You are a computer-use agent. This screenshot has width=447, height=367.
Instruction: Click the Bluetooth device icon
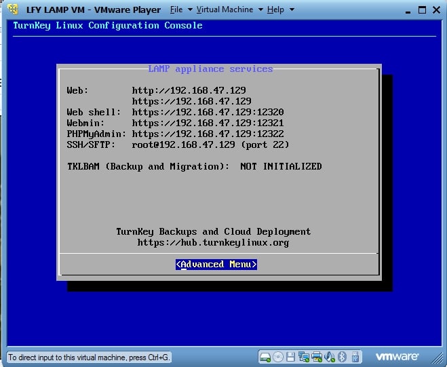pos(343,357)
